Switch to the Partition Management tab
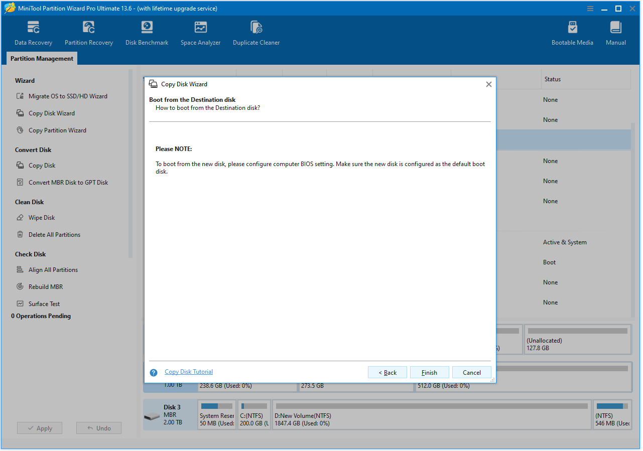Viewport: 643px width, 451px height. 42,59
